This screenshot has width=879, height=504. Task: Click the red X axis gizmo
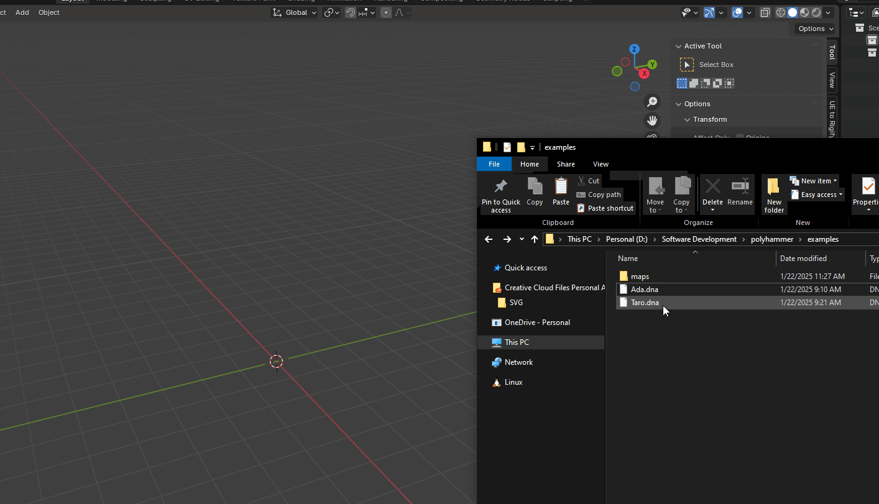click(644, 73)
